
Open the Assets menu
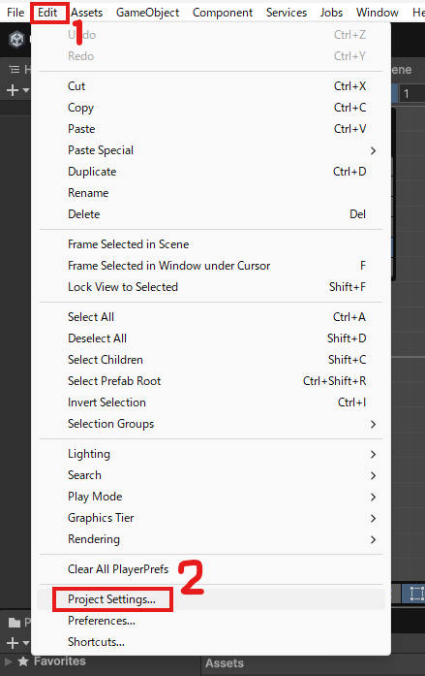click(x=87, y=13)
